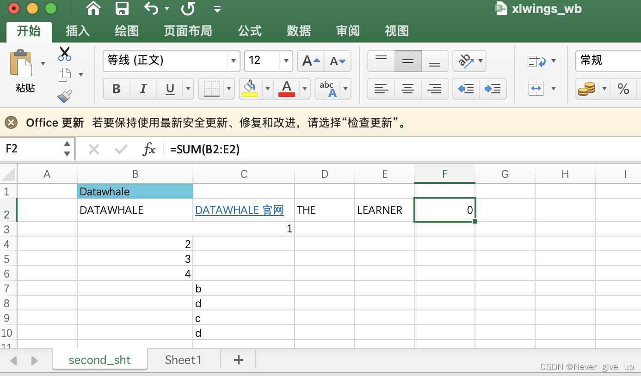
Task: Click the text orientation icon
Action: [465, 61]
